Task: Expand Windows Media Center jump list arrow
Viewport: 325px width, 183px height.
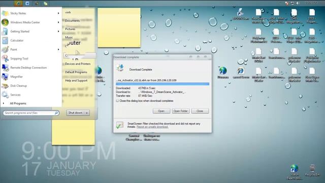Action: tap(58, 22)
